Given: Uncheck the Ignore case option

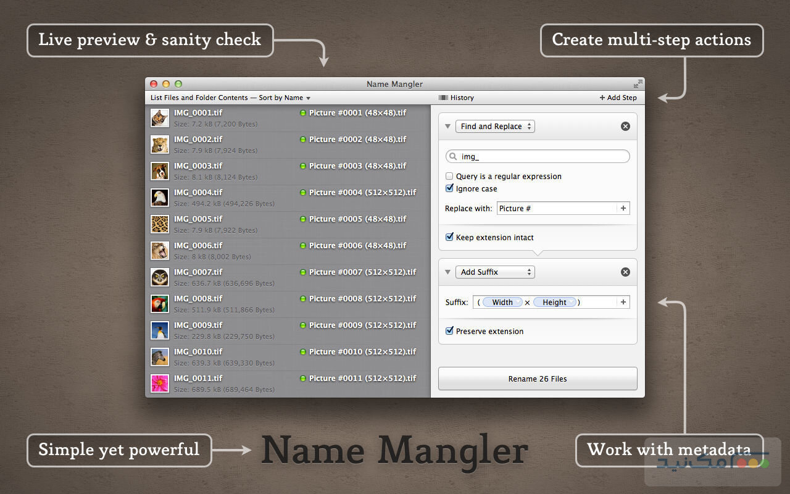Looking at the screenshot, I should 449,188.
